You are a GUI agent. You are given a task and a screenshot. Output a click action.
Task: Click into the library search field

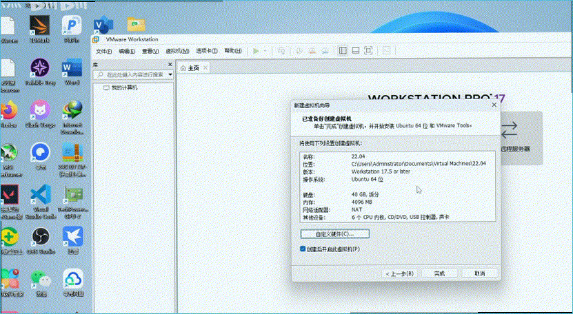(134, 74)
